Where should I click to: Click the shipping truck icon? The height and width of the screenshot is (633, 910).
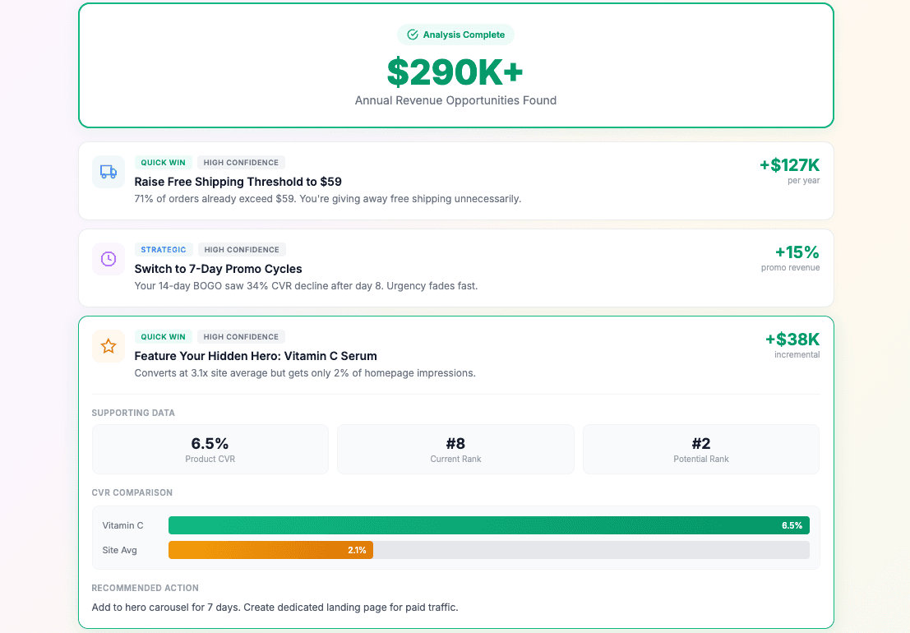109,172
